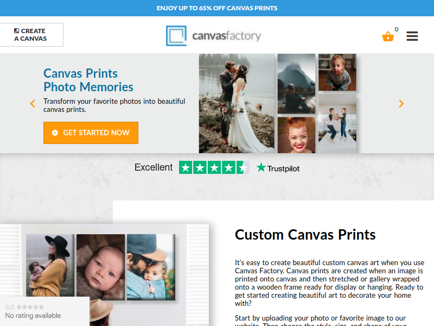434x326 pixels.
Task: Select the kids jumping on bed photo
Action: [337, 124]
